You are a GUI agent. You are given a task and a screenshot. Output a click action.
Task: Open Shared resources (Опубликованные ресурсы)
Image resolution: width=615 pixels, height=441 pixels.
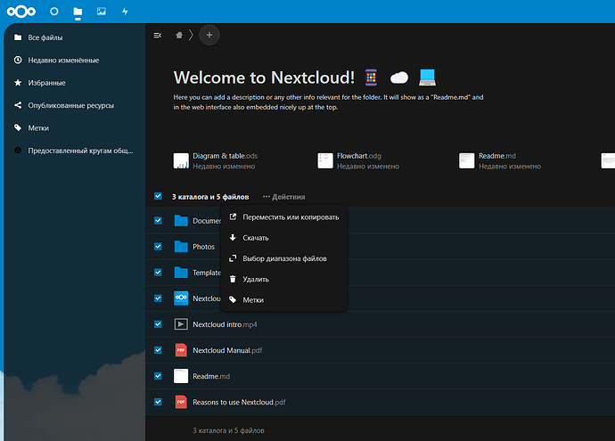pyautogui.click(x=75, y=105)
